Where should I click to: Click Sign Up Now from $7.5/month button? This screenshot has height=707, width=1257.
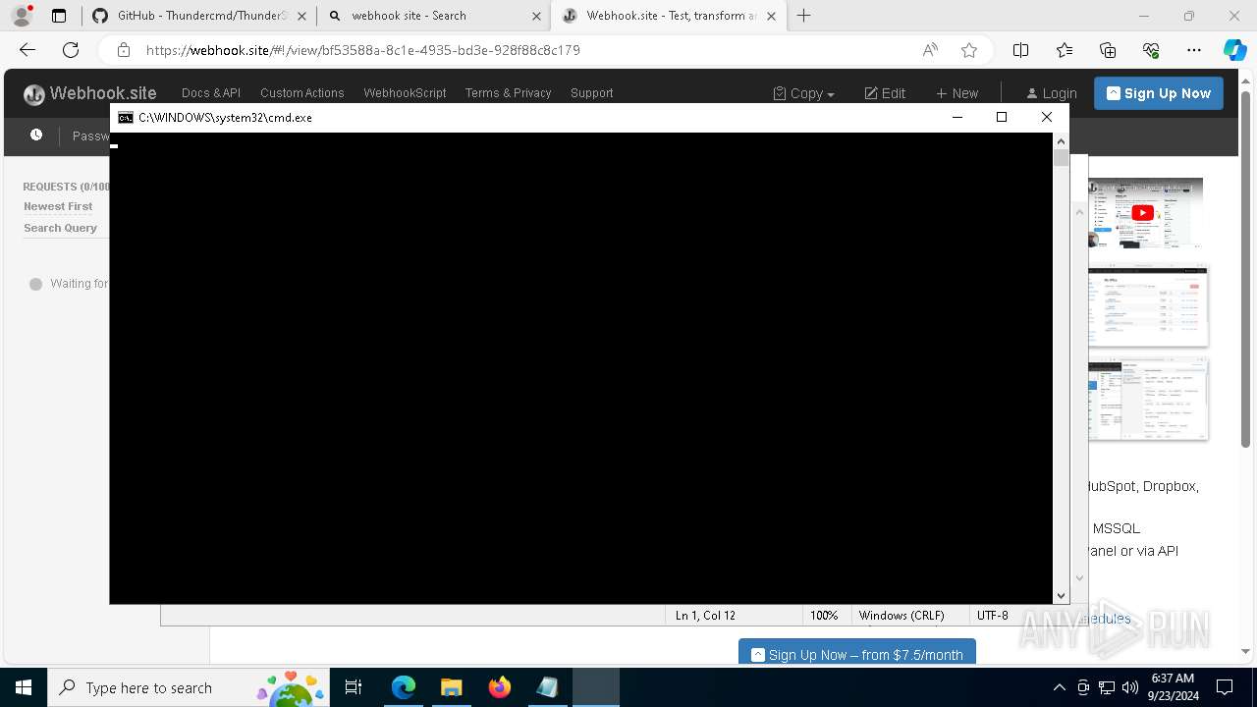(x=857, y=654)
